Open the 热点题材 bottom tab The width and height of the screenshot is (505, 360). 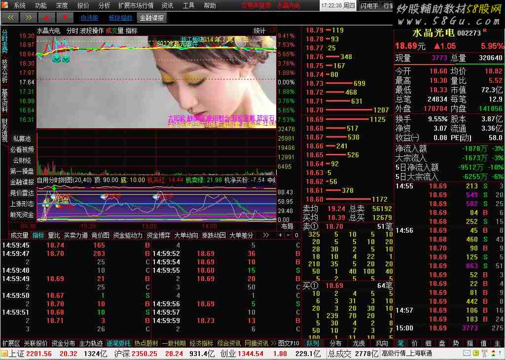(x=146, y=344)
